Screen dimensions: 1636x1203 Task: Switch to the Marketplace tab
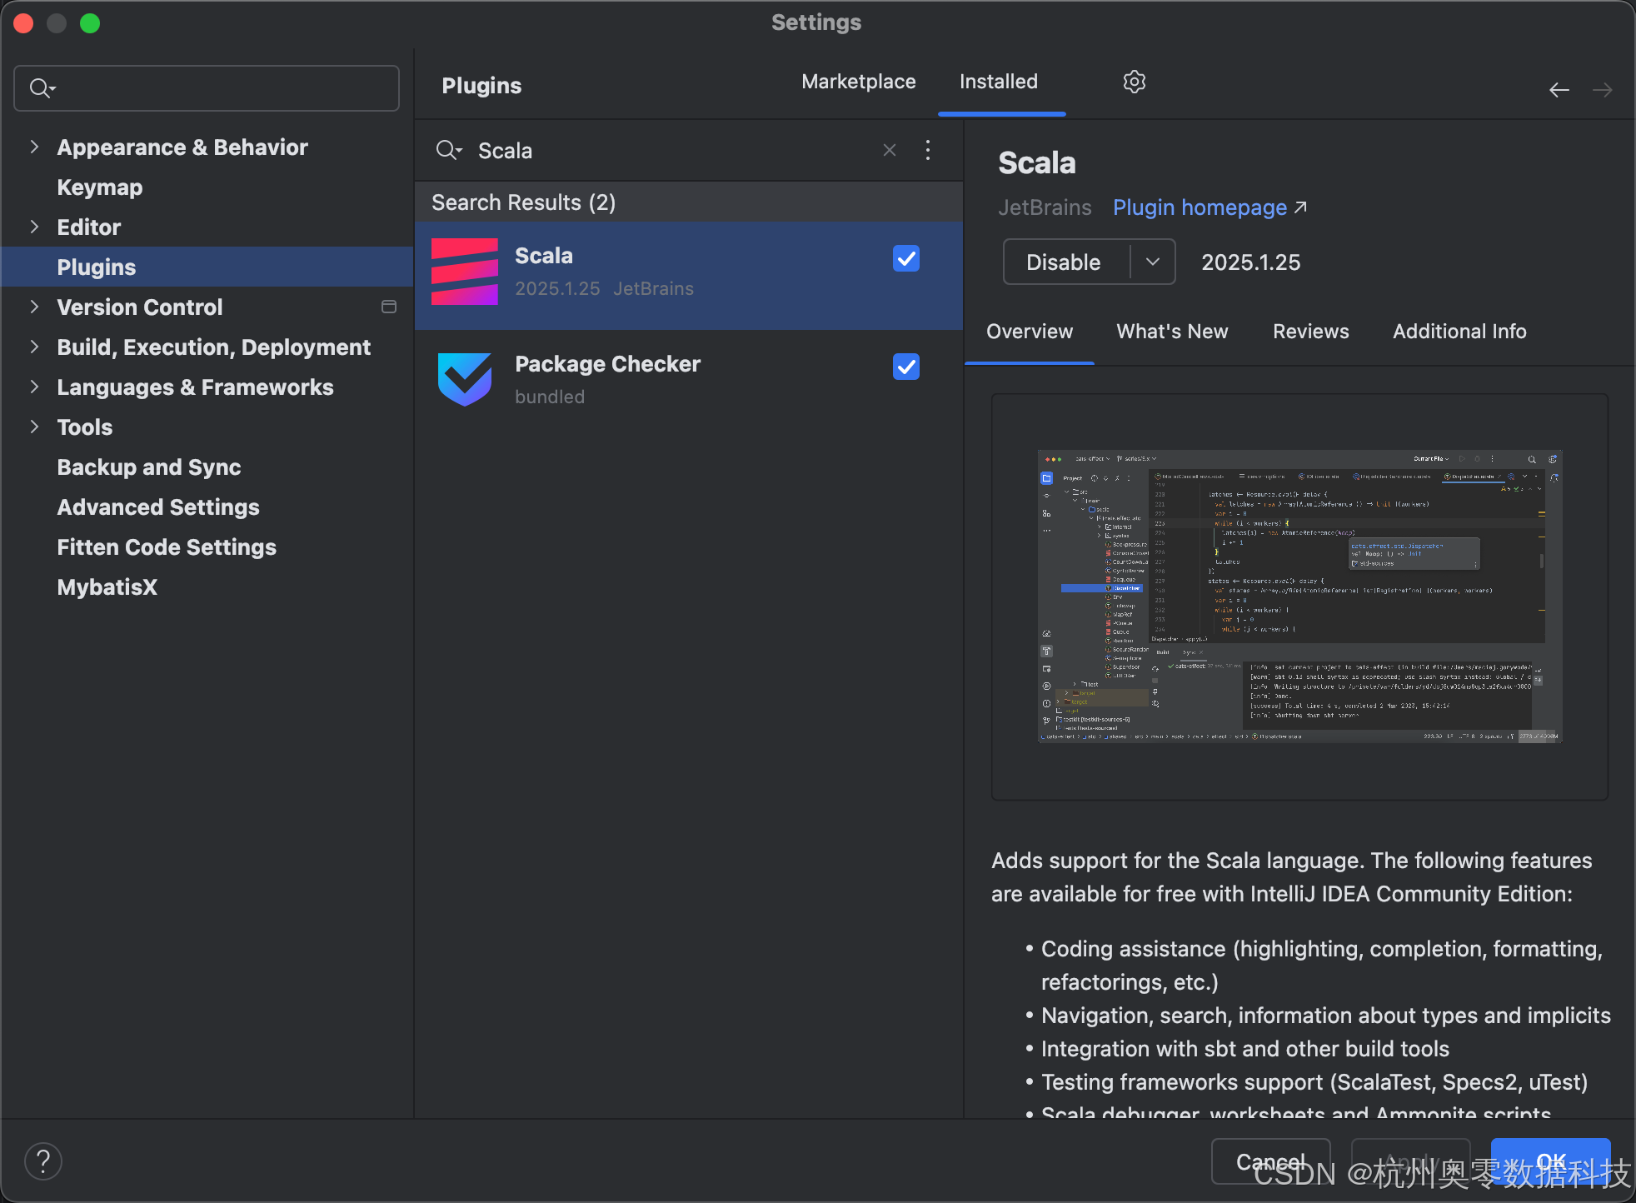point(858,82)
